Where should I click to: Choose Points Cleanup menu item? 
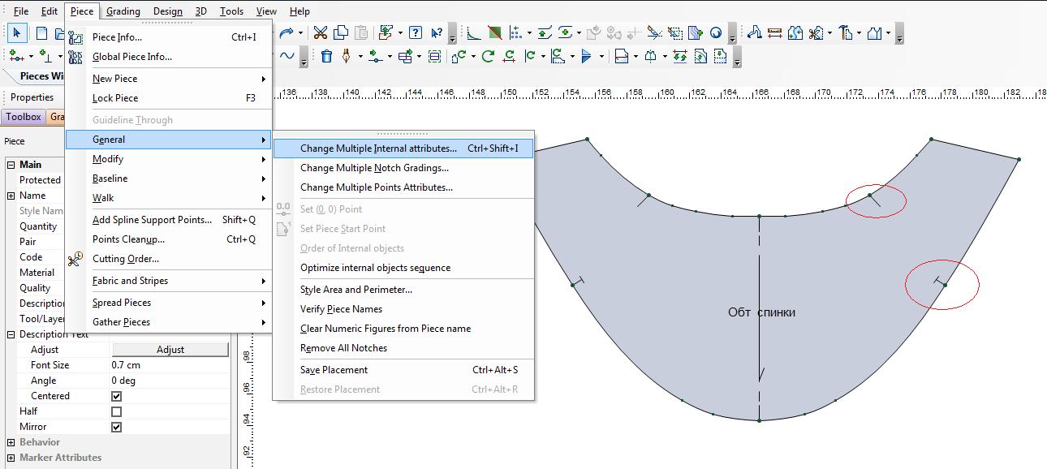[168, 239]
